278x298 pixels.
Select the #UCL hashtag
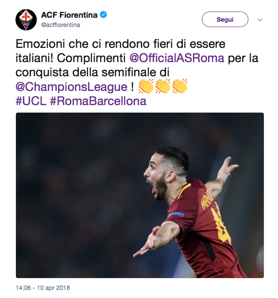[31, 101]
